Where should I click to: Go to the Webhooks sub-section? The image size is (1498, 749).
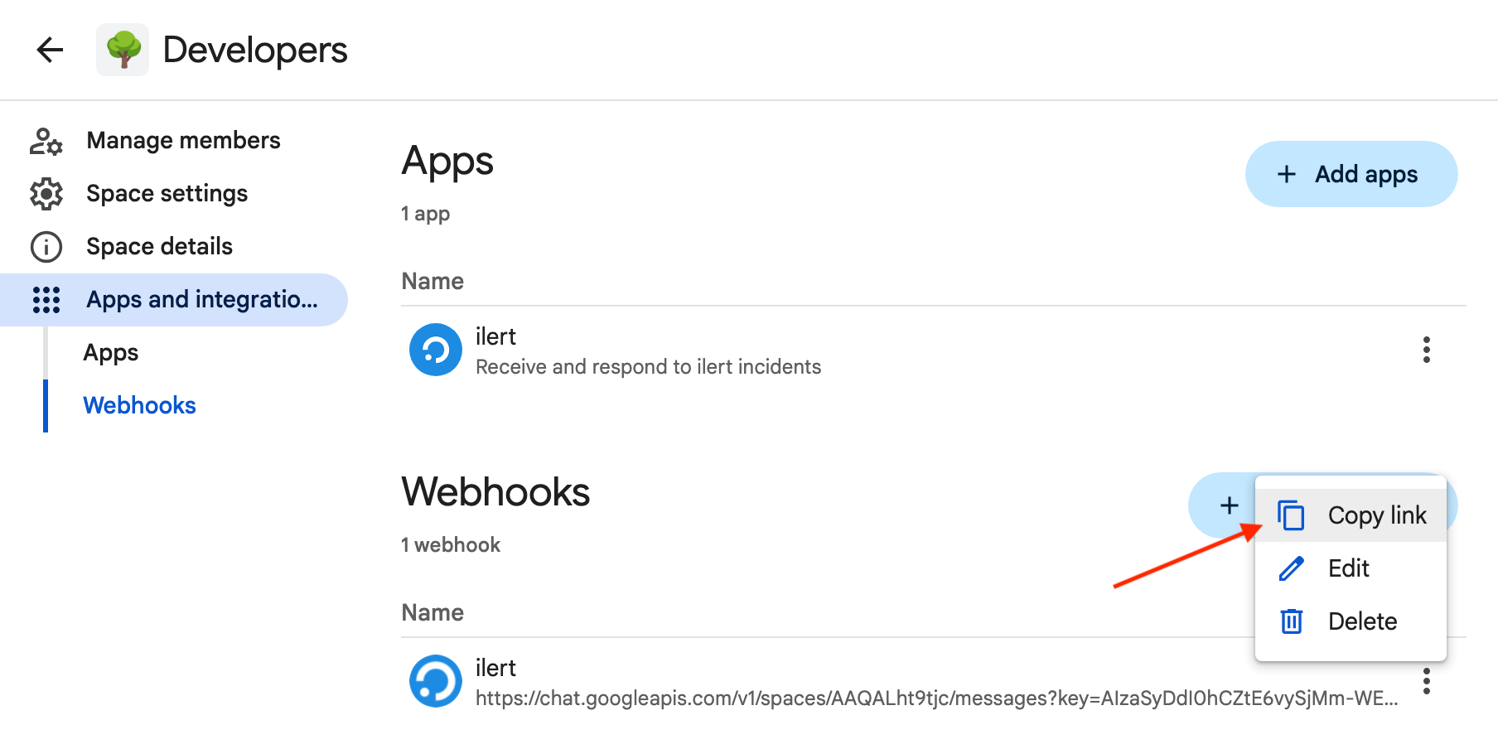tap(140, 406)
